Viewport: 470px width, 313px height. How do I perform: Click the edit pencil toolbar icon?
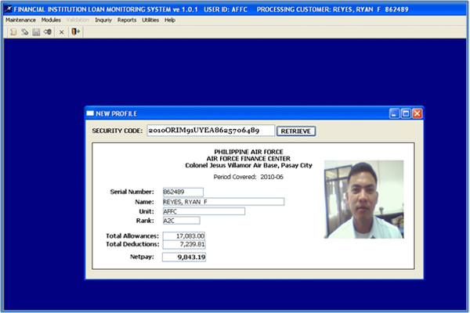click(x=24, y=32)
